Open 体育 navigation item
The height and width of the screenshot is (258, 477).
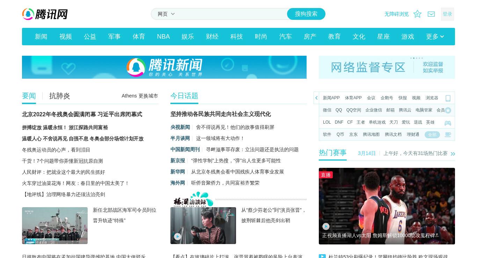pos(139,37)
